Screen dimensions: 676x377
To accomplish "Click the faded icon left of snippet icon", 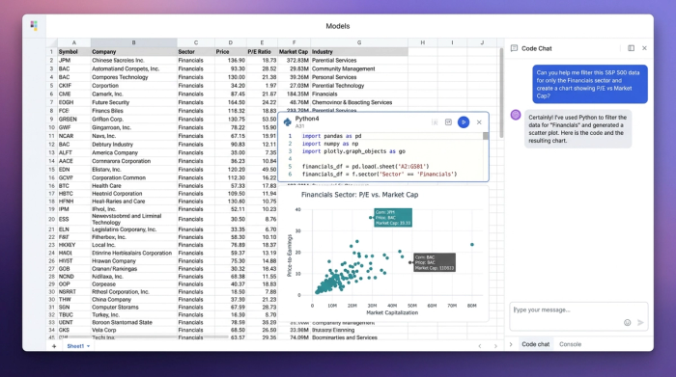I will [435, 122].
